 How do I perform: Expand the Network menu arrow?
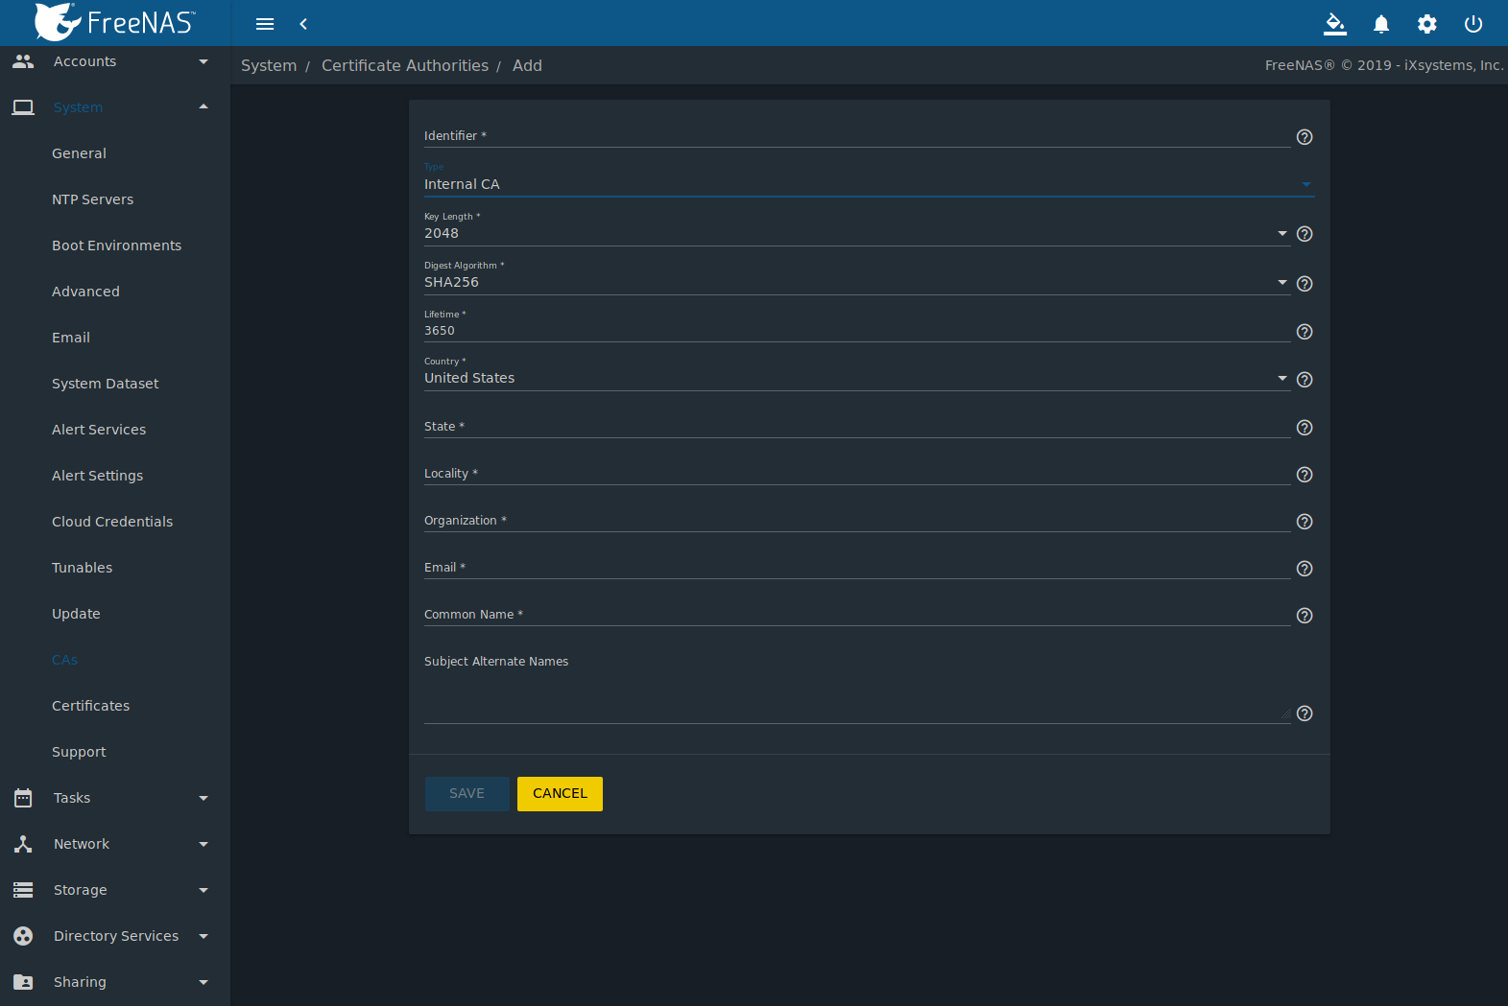click(203, 844)
